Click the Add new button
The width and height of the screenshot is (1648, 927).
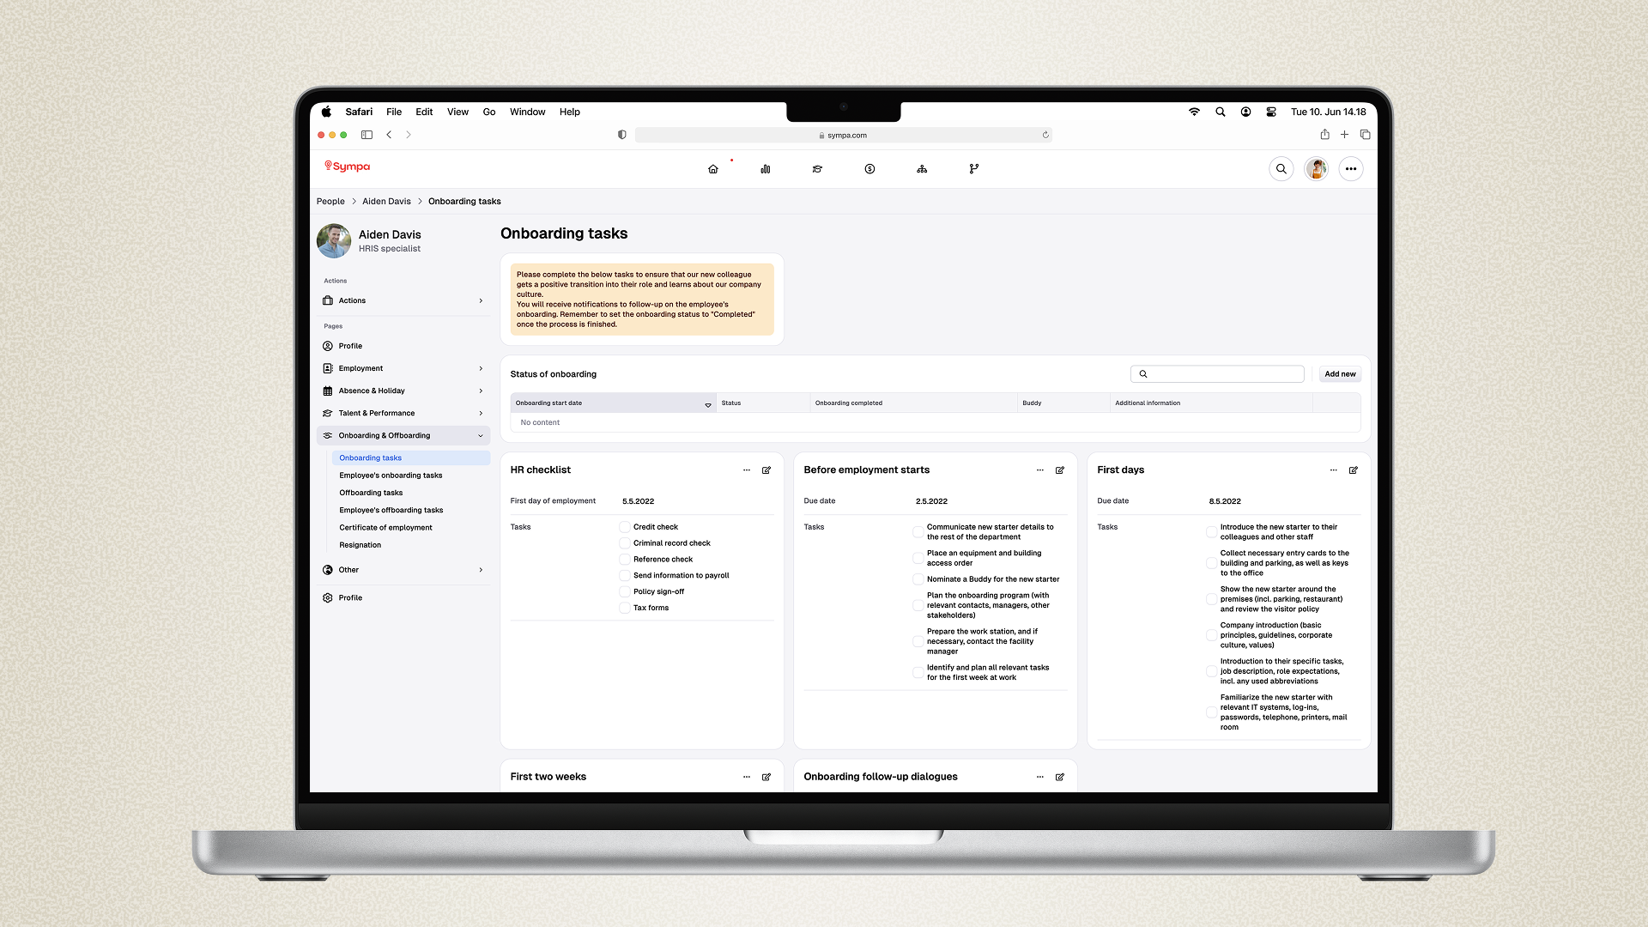tap(1340, 374)
